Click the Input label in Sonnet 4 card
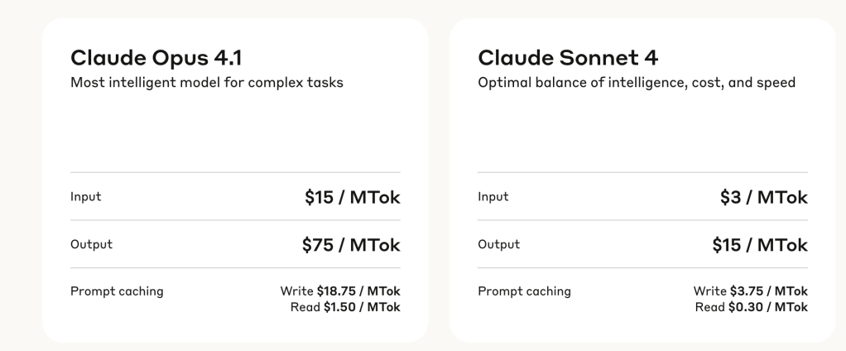 [x=493, y=197]
